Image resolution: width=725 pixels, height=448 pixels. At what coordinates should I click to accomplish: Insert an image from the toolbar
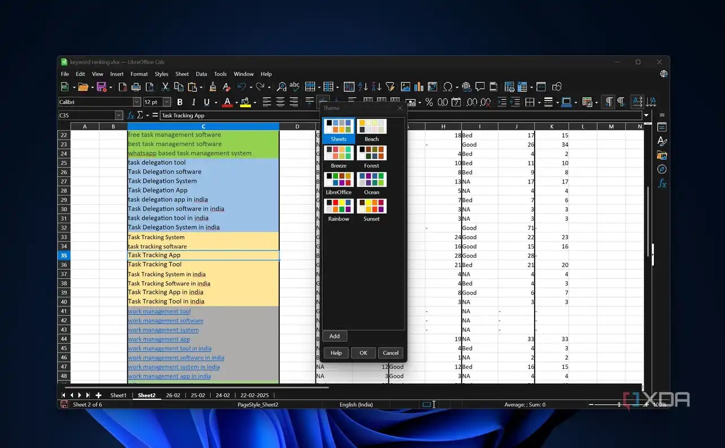[x=405, y=87]
